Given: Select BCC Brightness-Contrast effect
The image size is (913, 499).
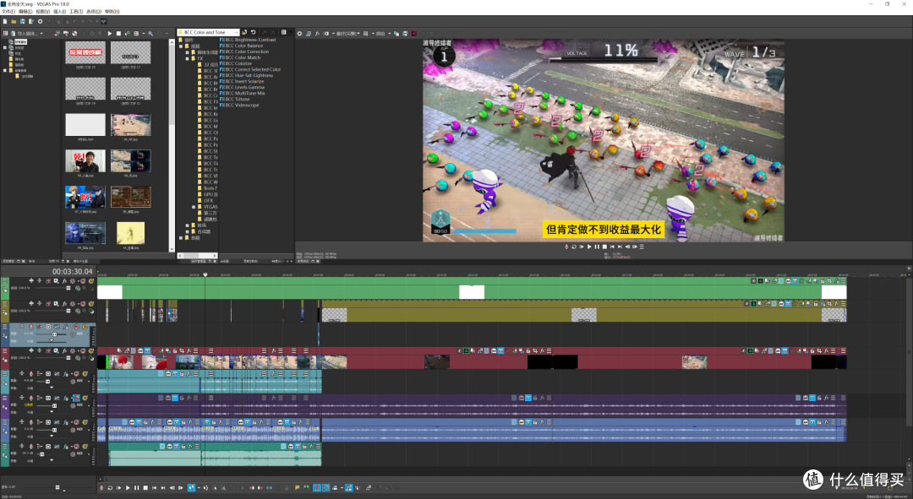Looking at the screenshot, I should tap(248, 40).
